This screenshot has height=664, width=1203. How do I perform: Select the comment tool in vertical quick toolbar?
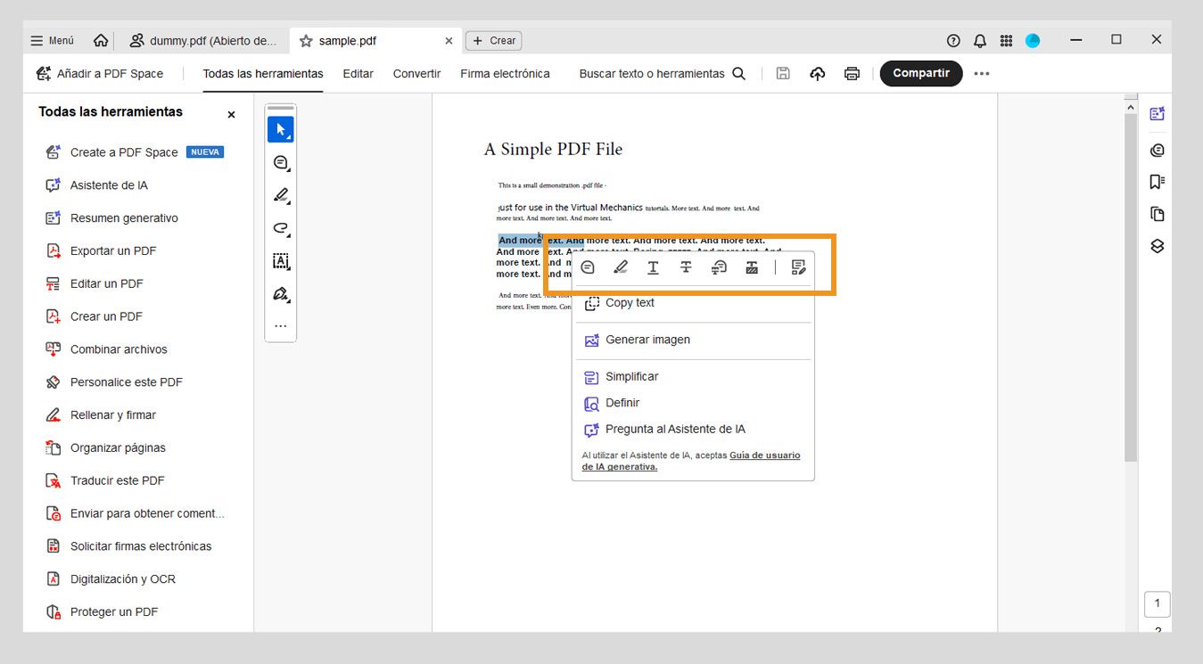point(281,162)
